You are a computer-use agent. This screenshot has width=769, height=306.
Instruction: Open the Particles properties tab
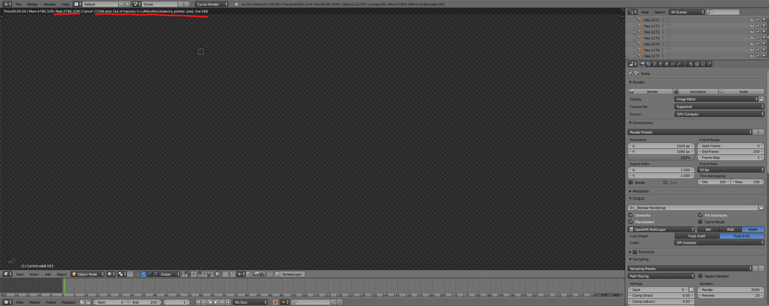(703, 64)
